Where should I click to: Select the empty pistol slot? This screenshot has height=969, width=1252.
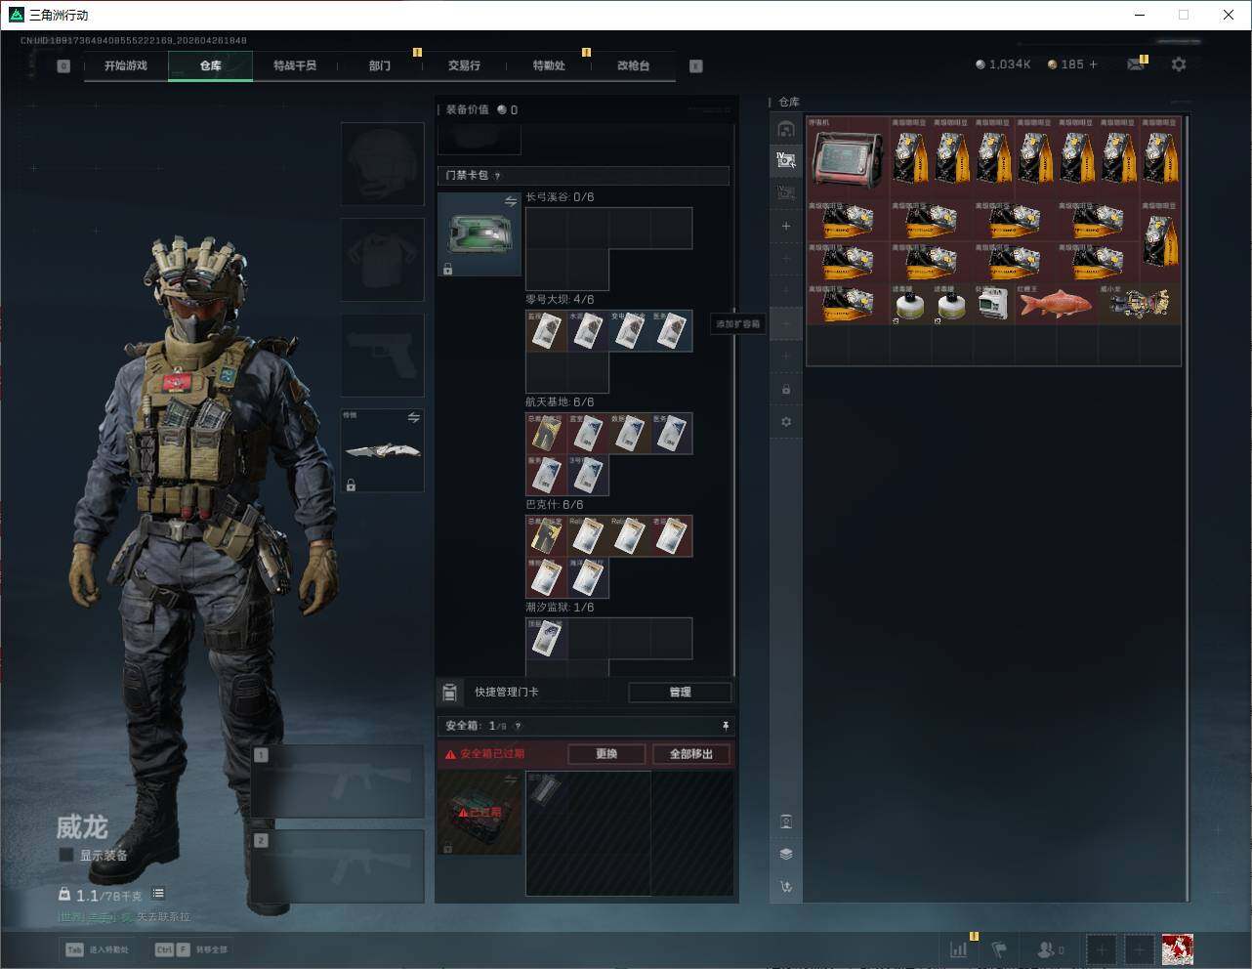(382, 355)
